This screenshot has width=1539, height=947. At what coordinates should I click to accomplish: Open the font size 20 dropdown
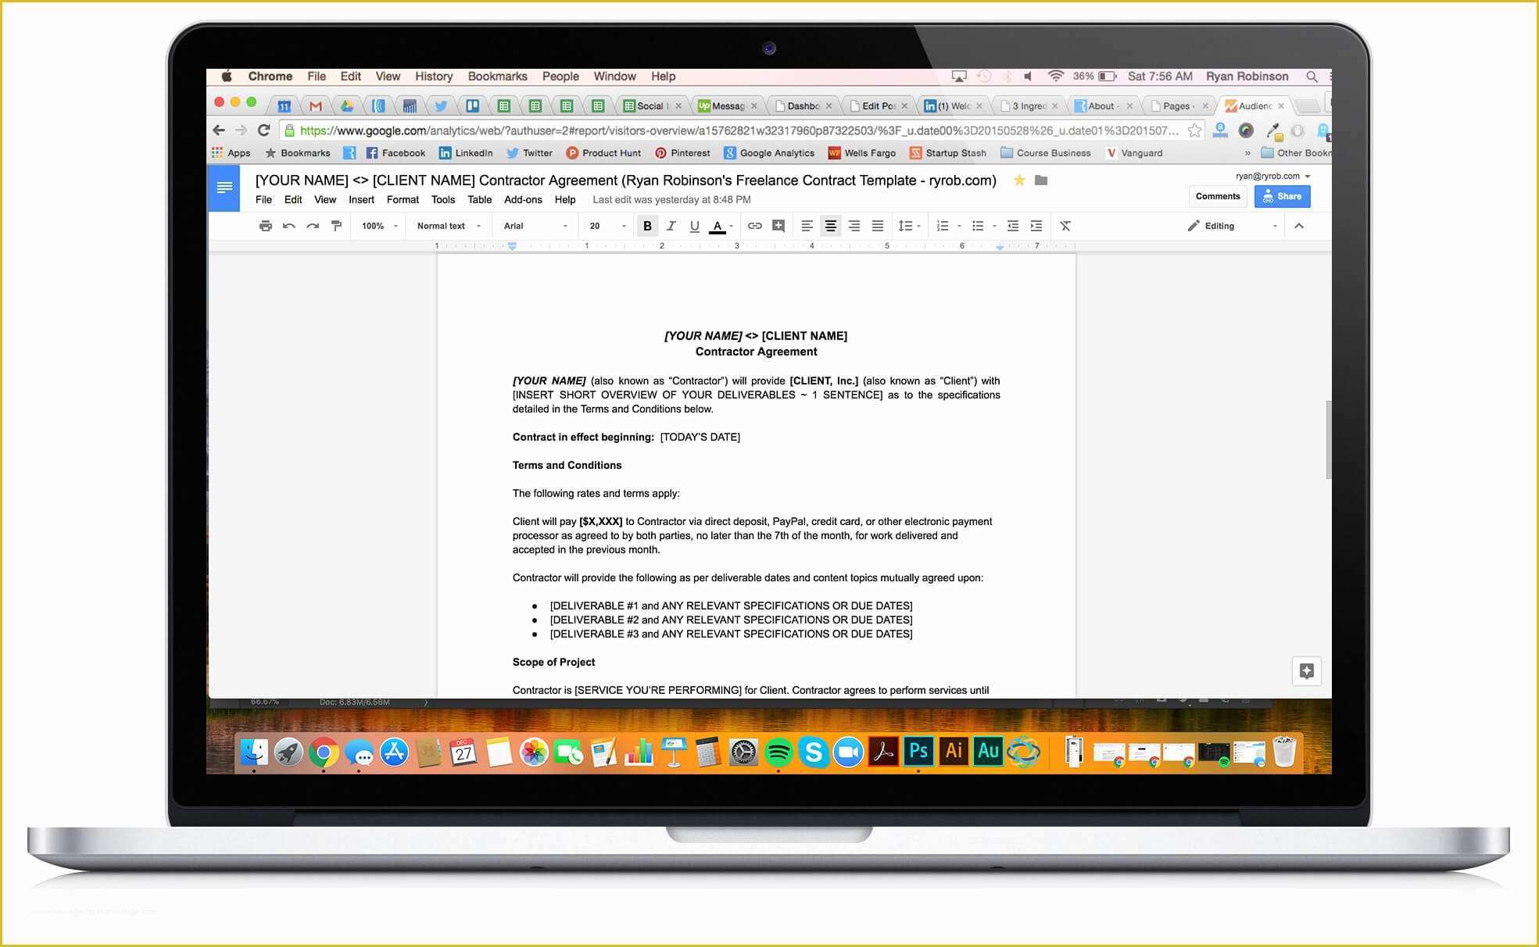[x=607, y=226]
